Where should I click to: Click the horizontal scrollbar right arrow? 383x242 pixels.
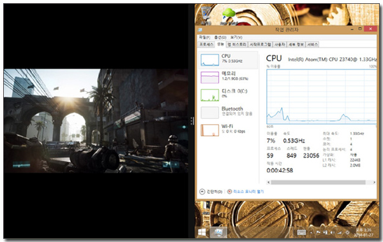(374, 182)
